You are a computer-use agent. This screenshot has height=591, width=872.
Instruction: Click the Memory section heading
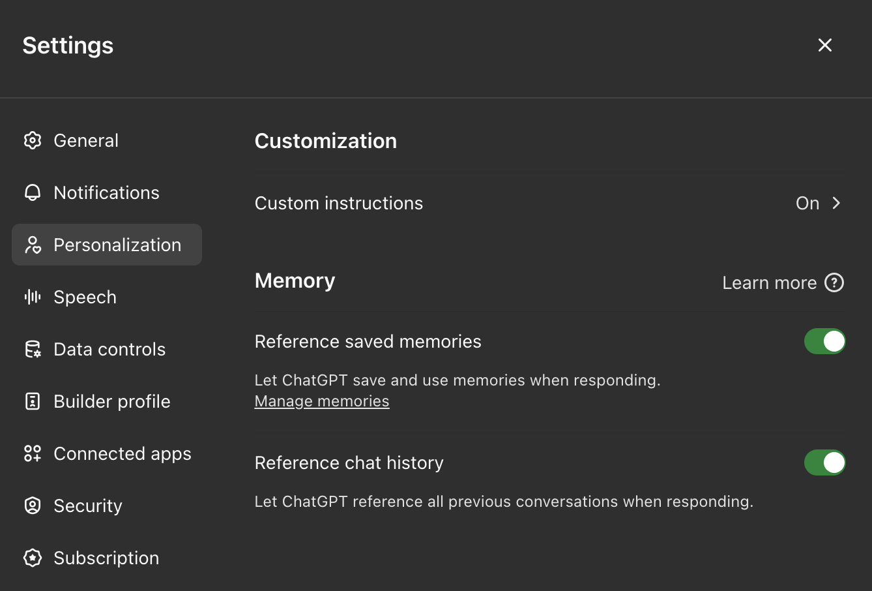[295, 280]
